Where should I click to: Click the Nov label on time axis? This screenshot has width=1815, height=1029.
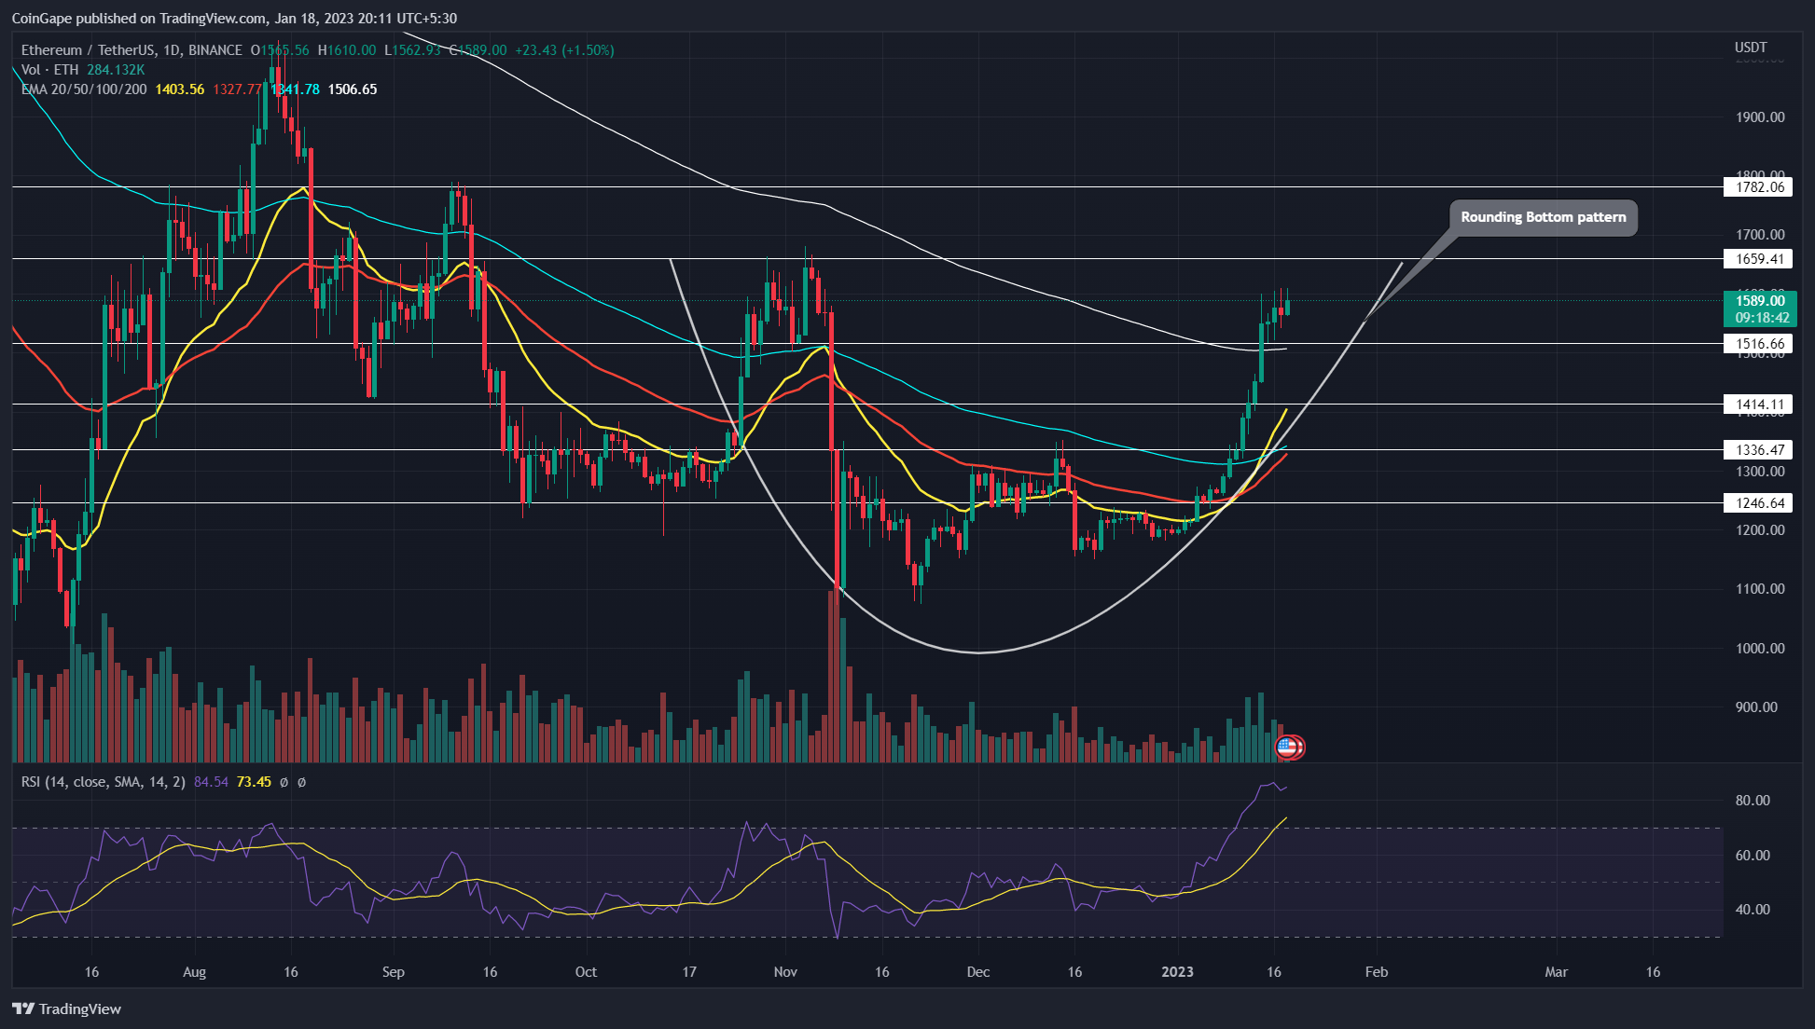click(785, 971)
